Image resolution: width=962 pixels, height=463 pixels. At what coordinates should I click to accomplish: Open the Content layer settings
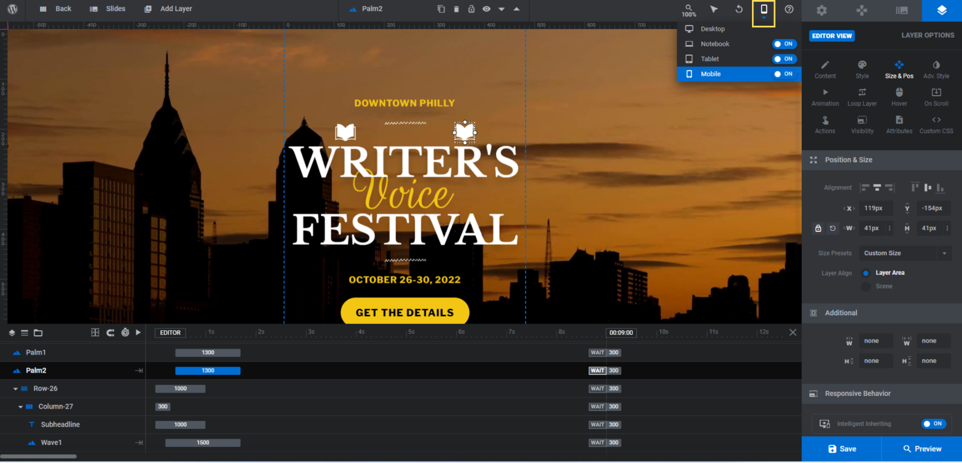(825, 69)
